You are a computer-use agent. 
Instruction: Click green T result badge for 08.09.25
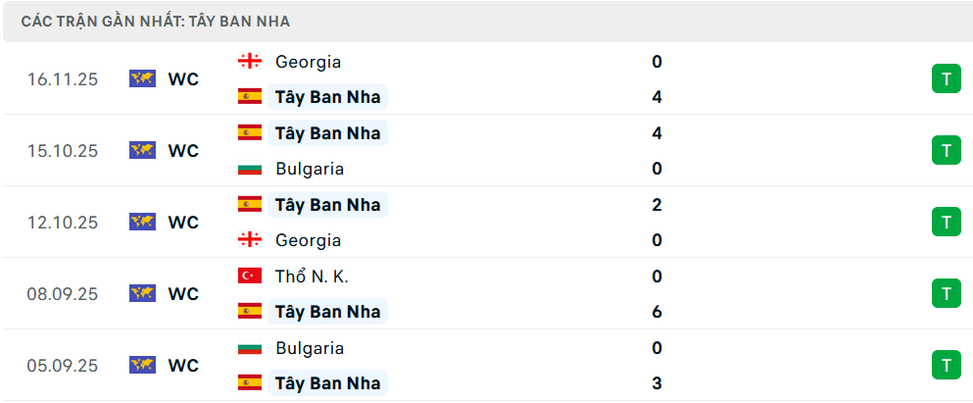pyautogui.click(x=946, y=293)
